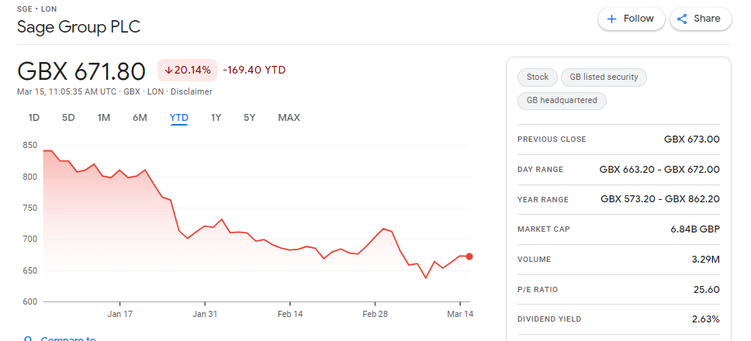This screenshot has width=751, height=341.
Task: Click the Feb 14 axis label
Action: pos(290,314)
